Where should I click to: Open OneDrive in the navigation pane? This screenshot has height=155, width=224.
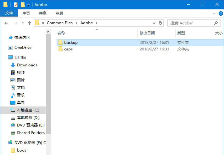tap(23, 48)
